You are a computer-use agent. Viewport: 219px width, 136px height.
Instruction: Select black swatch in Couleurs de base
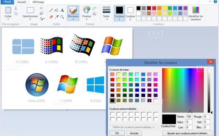pyautogui.click(x=112, y=101)
